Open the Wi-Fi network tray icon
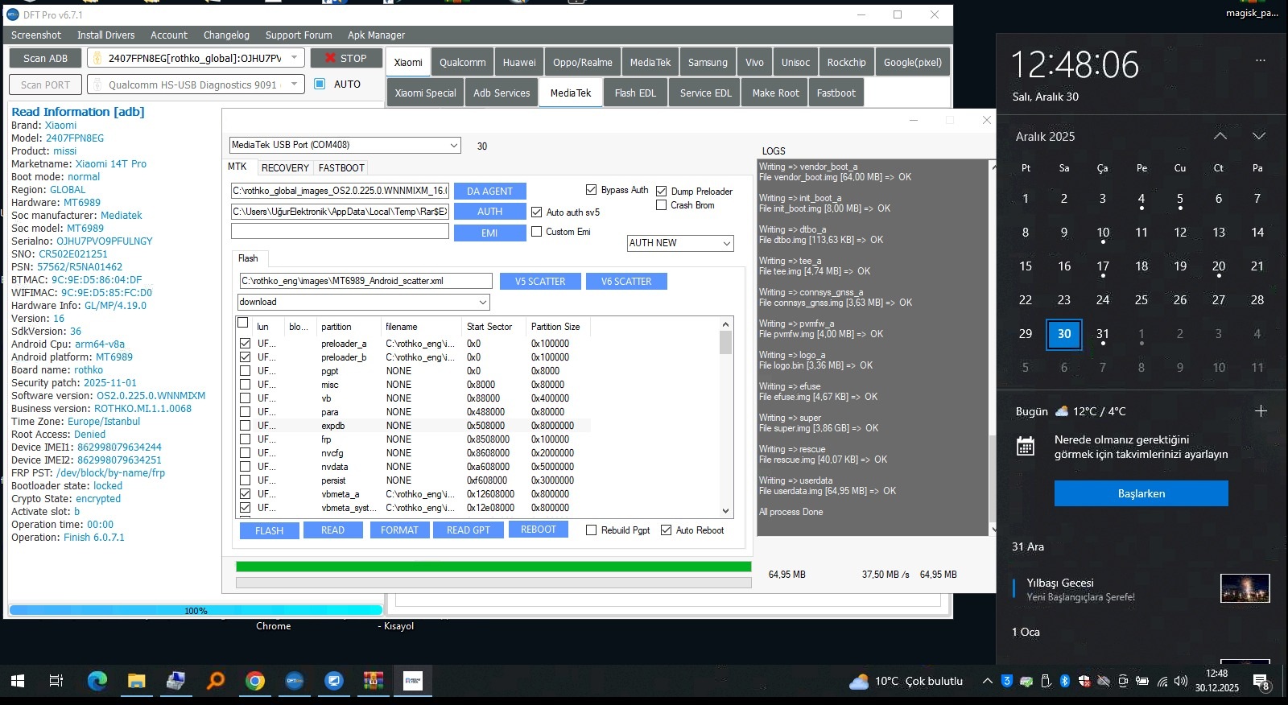 coord(1162,681)
